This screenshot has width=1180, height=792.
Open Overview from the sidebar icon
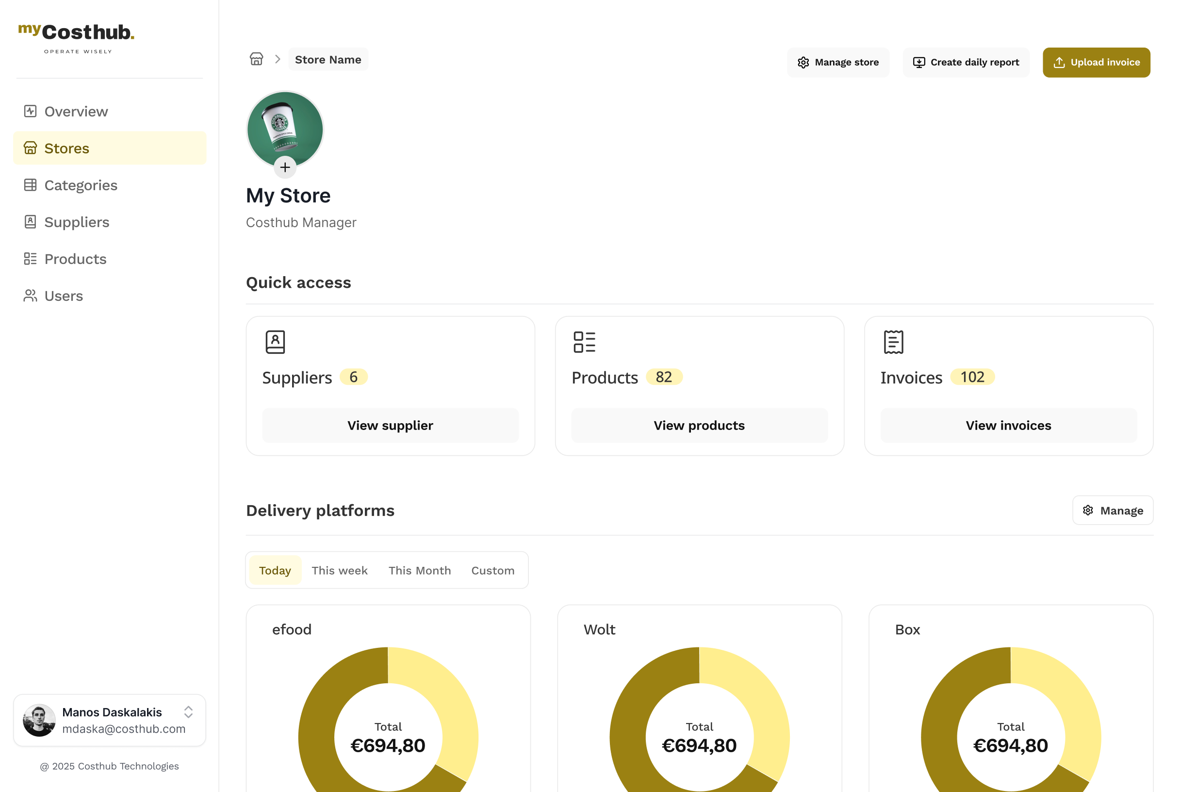tap(30, 111)
